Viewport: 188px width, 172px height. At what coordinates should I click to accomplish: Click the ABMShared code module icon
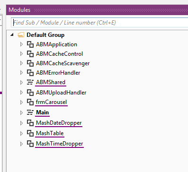point(30,82)
